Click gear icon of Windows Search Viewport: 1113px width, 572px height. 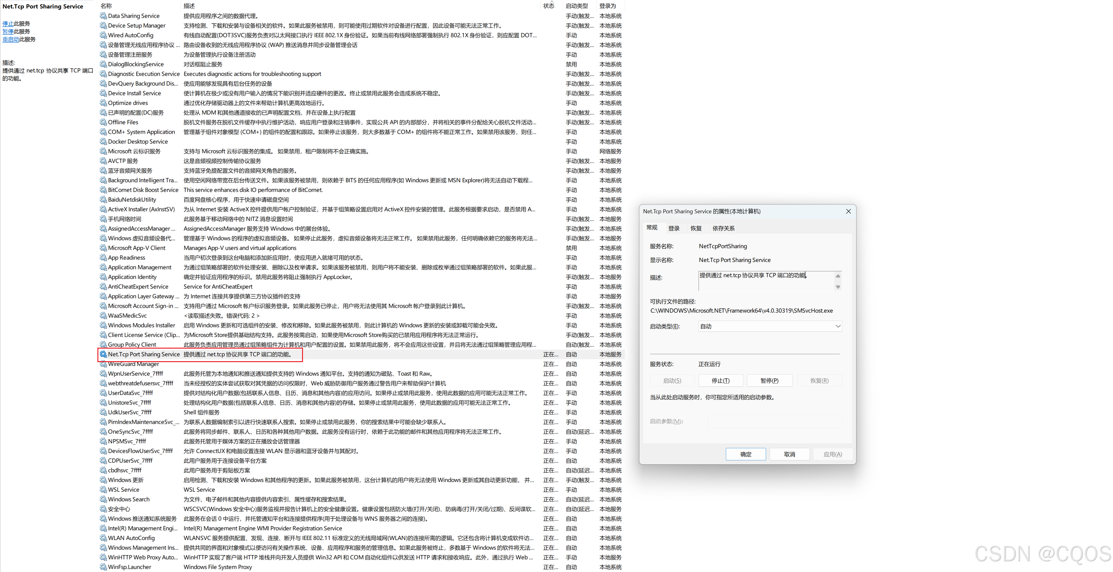pyautogui.click(x=103, y=499)
